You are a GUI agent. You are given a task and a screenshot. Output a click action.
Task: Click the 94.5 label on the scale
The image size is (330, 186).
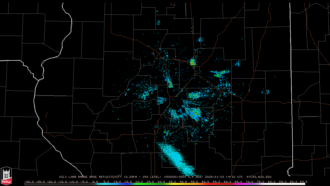click(x=303, y=182)
